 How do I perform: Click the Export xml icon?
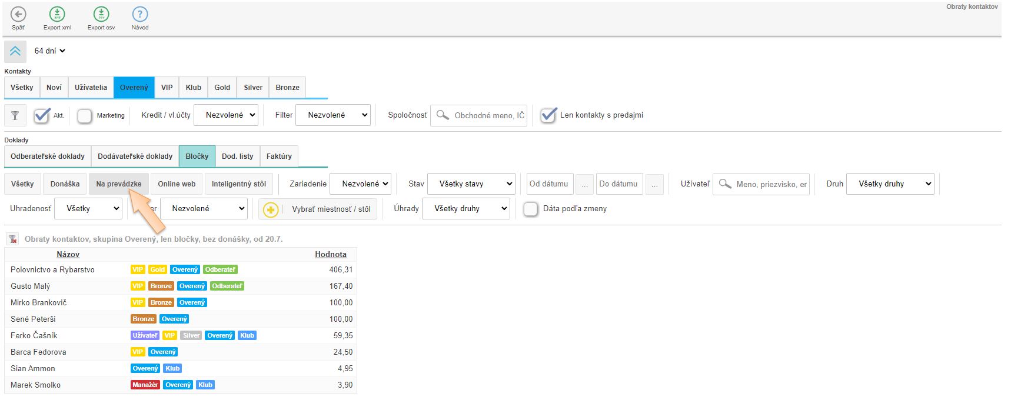coord(57,14)
